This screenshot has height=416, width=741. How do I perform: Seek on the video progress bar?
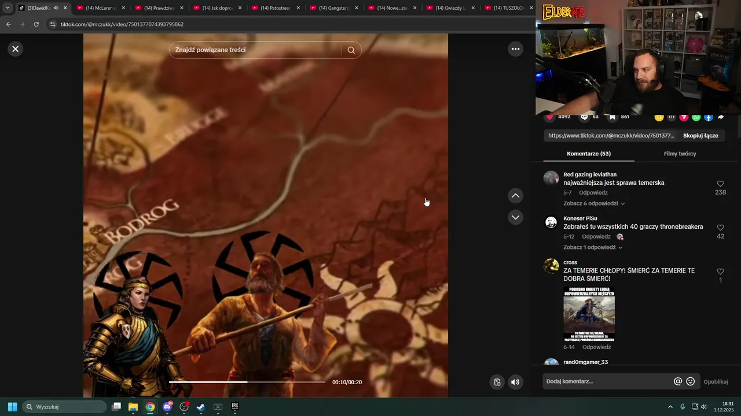(247, 382)
